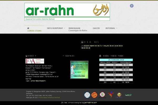This screenshot has height=105, width=158.
Task: Click the Arabic calligraphy gold logo
Action: click(x=101, y=10)
